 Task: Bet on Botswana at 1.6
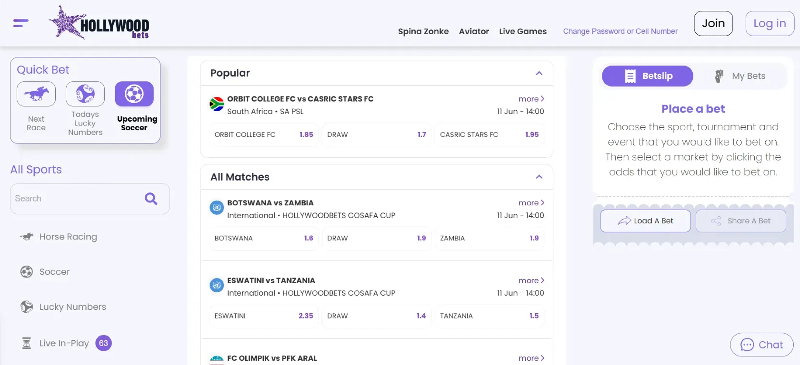(264, 238)
